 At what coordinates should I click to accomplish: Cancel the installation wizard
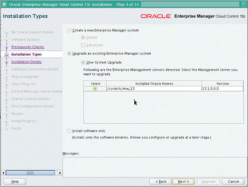tap(233, 181)
